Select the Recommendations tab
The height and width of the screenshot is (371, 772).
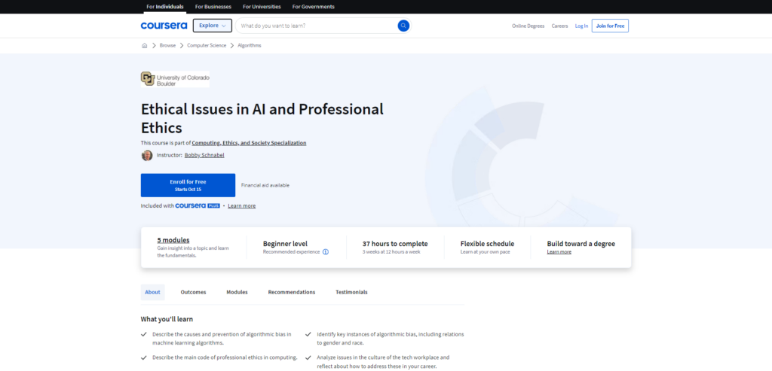pyautogui.click(x=292, y=293)
